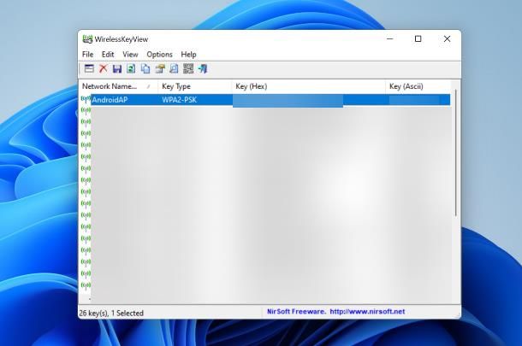Refresh the key list with the green arrow icon
The image size is (522, 346).
point(131,68)
